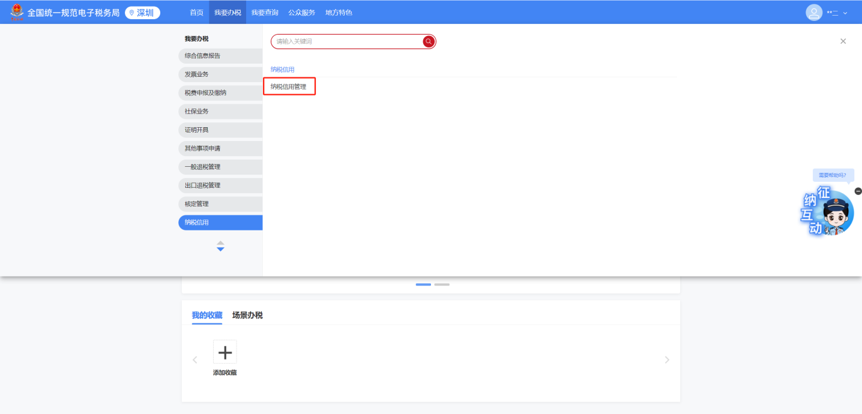
Task: Click the first blue carousel page indicator
Action: (x=423, y=284)
